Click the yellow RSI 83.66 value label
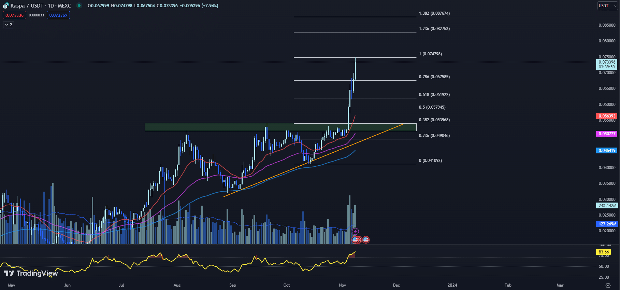 pyautogui.click(x=604, y=252)
